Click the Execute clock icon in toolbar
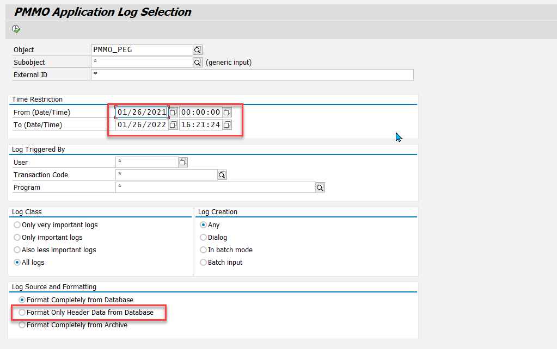 16,29
